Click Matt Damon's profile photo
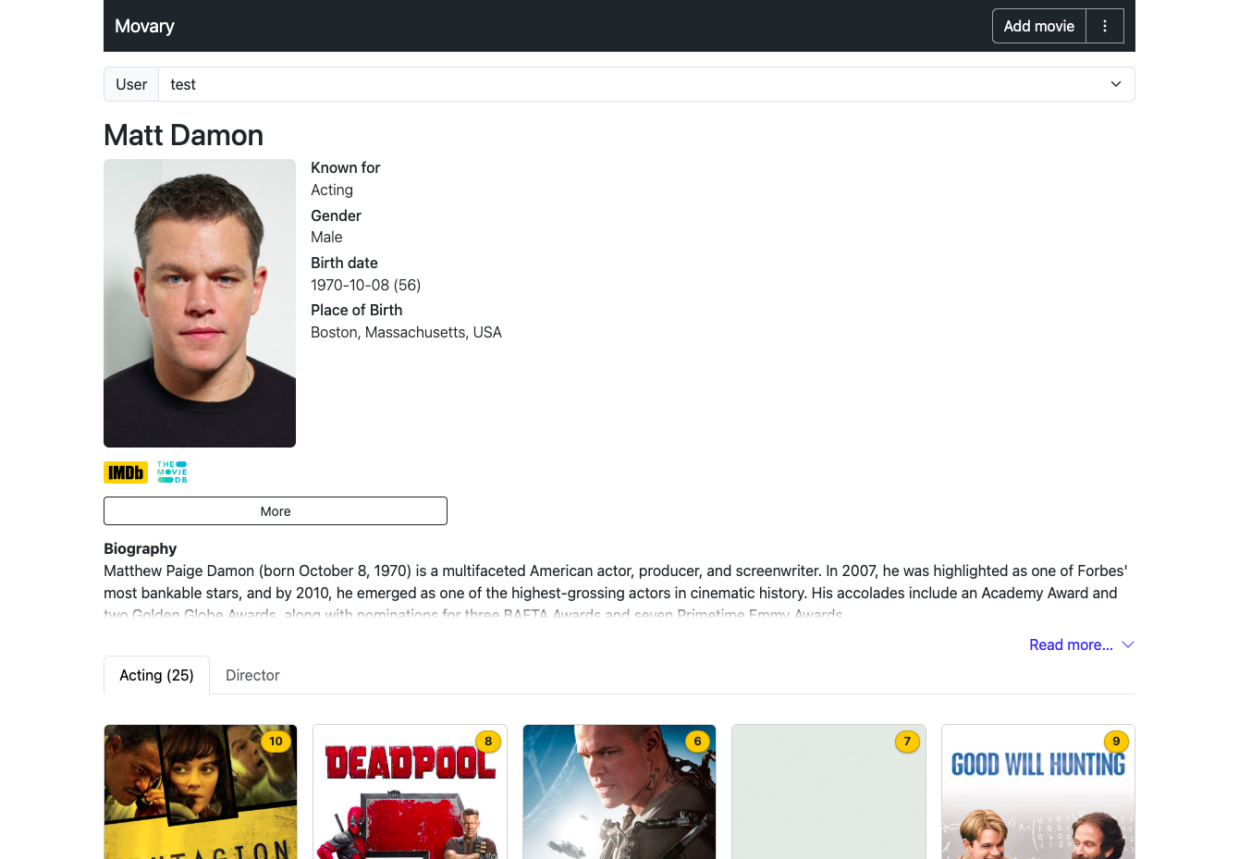Viewport: 1239px width, 859px height. [x=200, y=303]
